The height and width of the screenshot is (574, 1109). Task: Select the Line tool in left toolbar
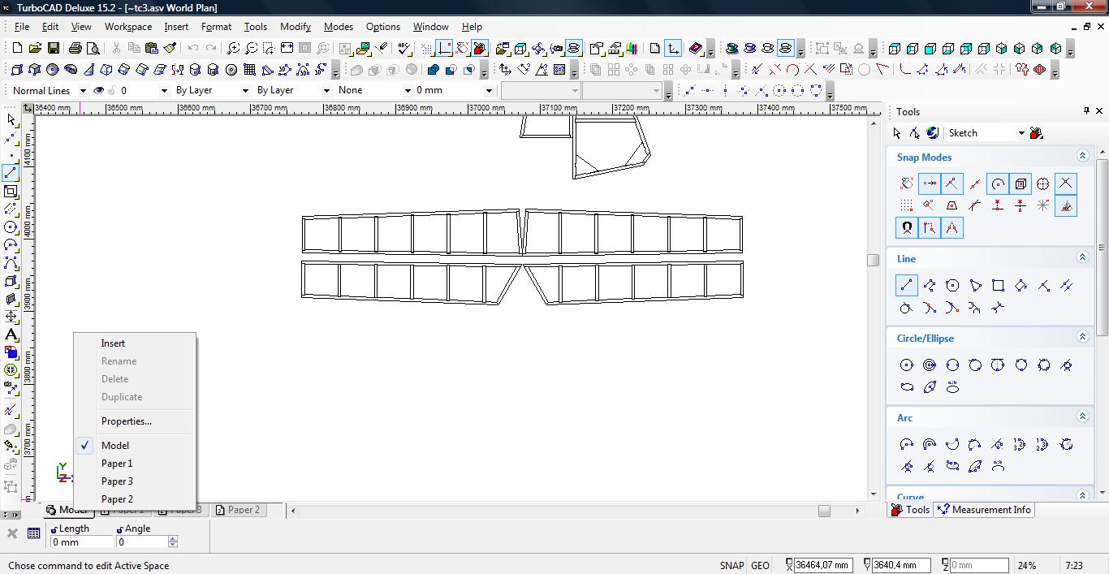click(x=11, y=173)
